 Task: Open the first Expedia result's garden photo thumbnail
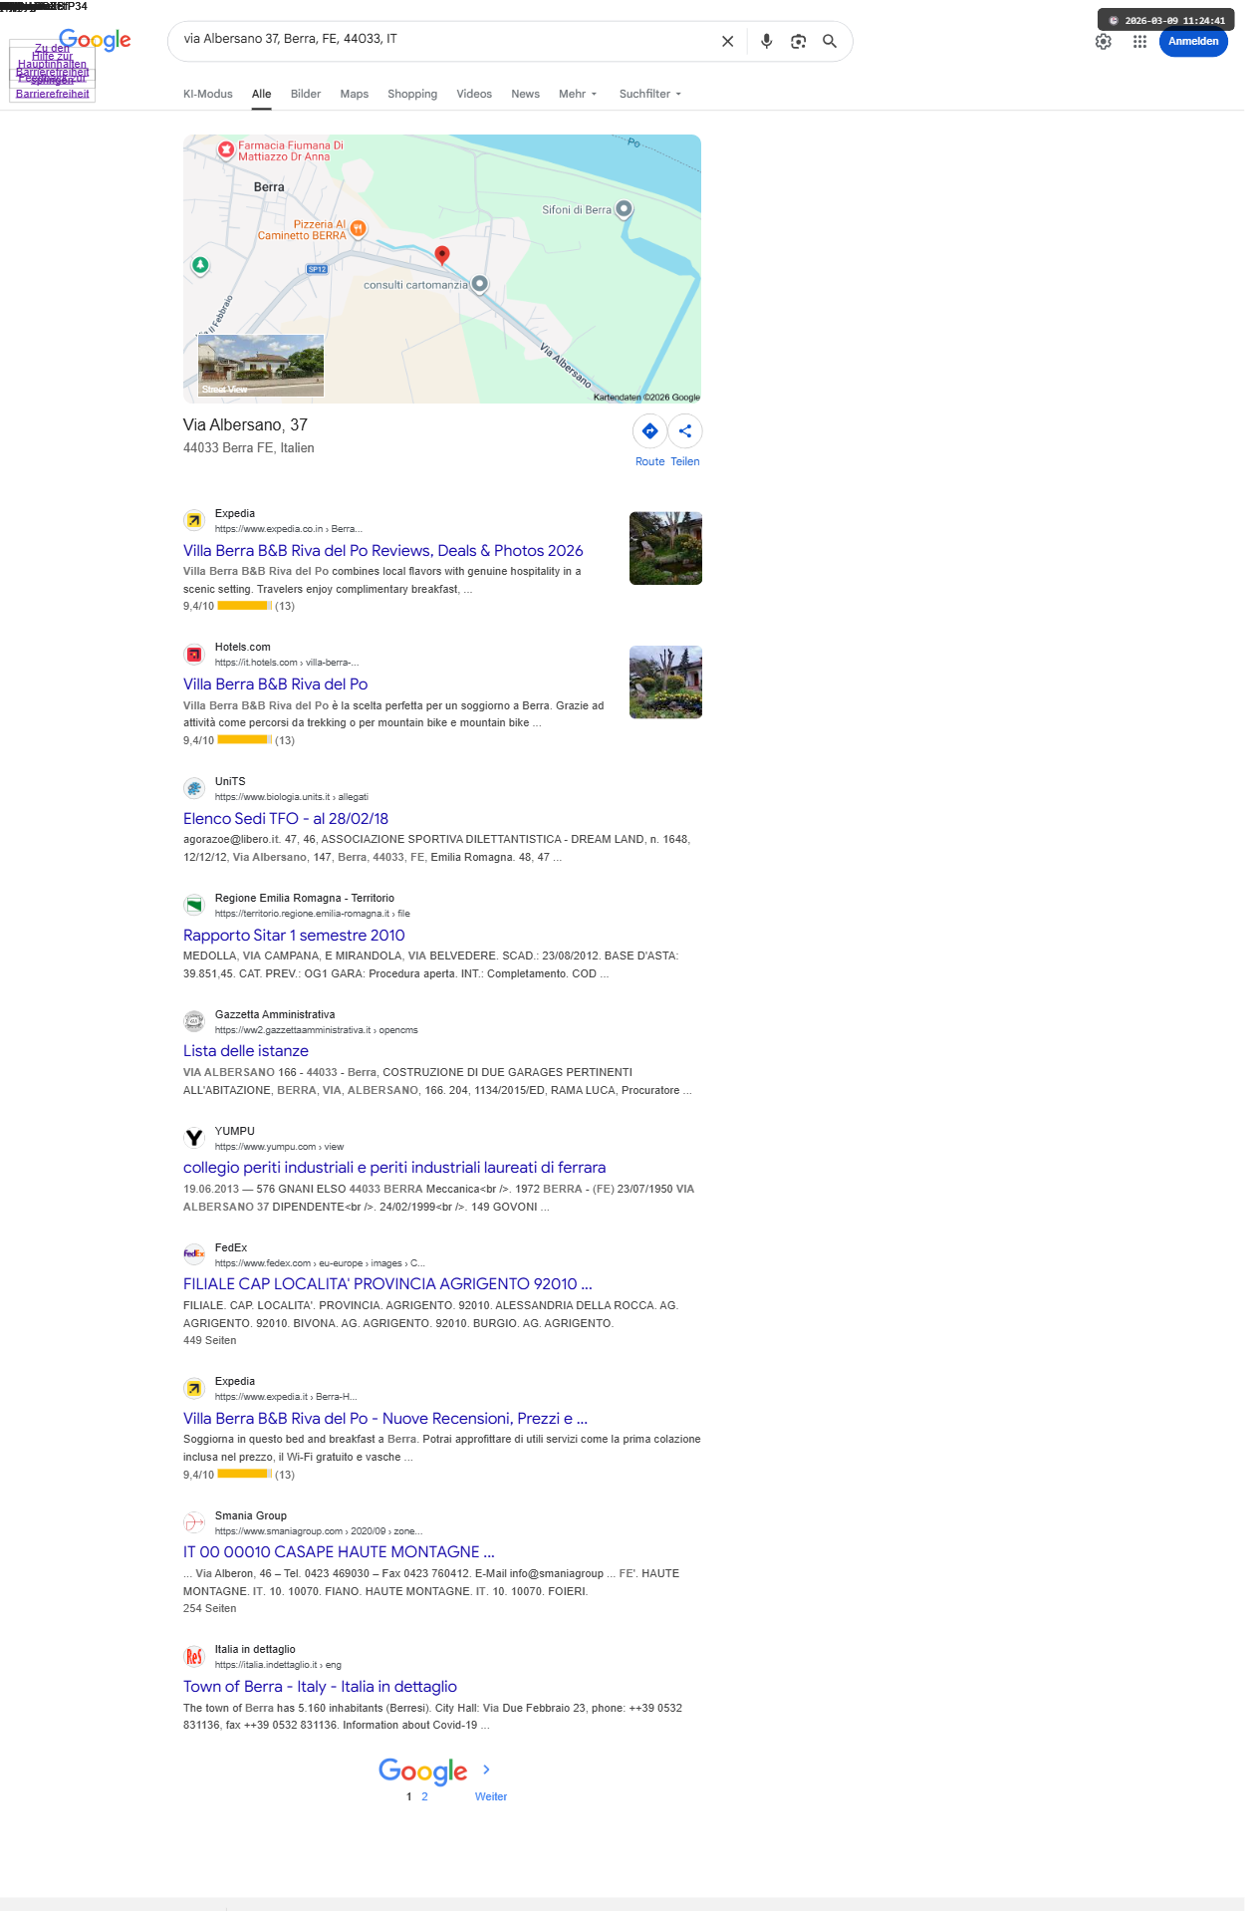click(665, 548)
